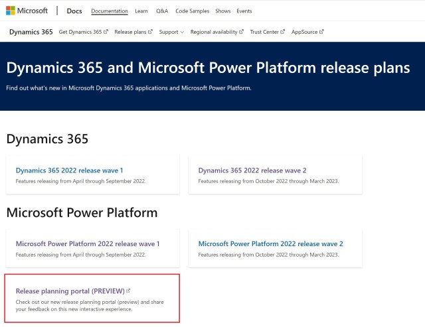Click external link icon beside Release planning portal

128,291
